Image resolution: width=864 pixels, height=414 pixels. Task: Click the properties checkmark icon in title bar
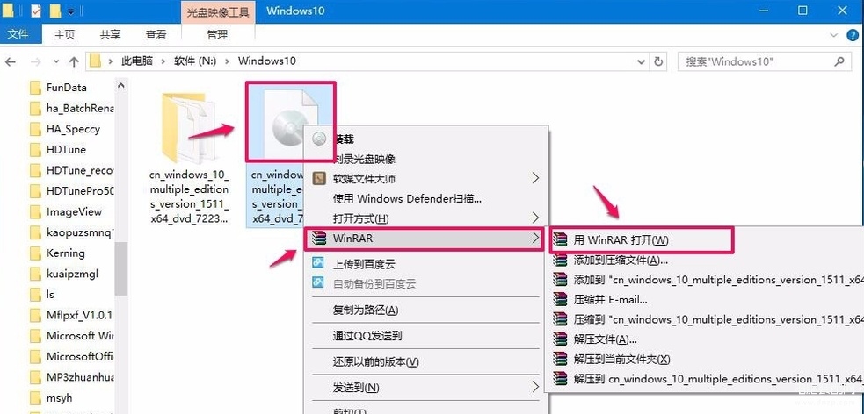tap(36, 11)
